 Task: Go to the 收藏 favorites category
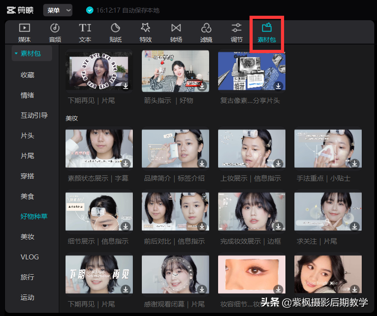[x=27, y=75]
